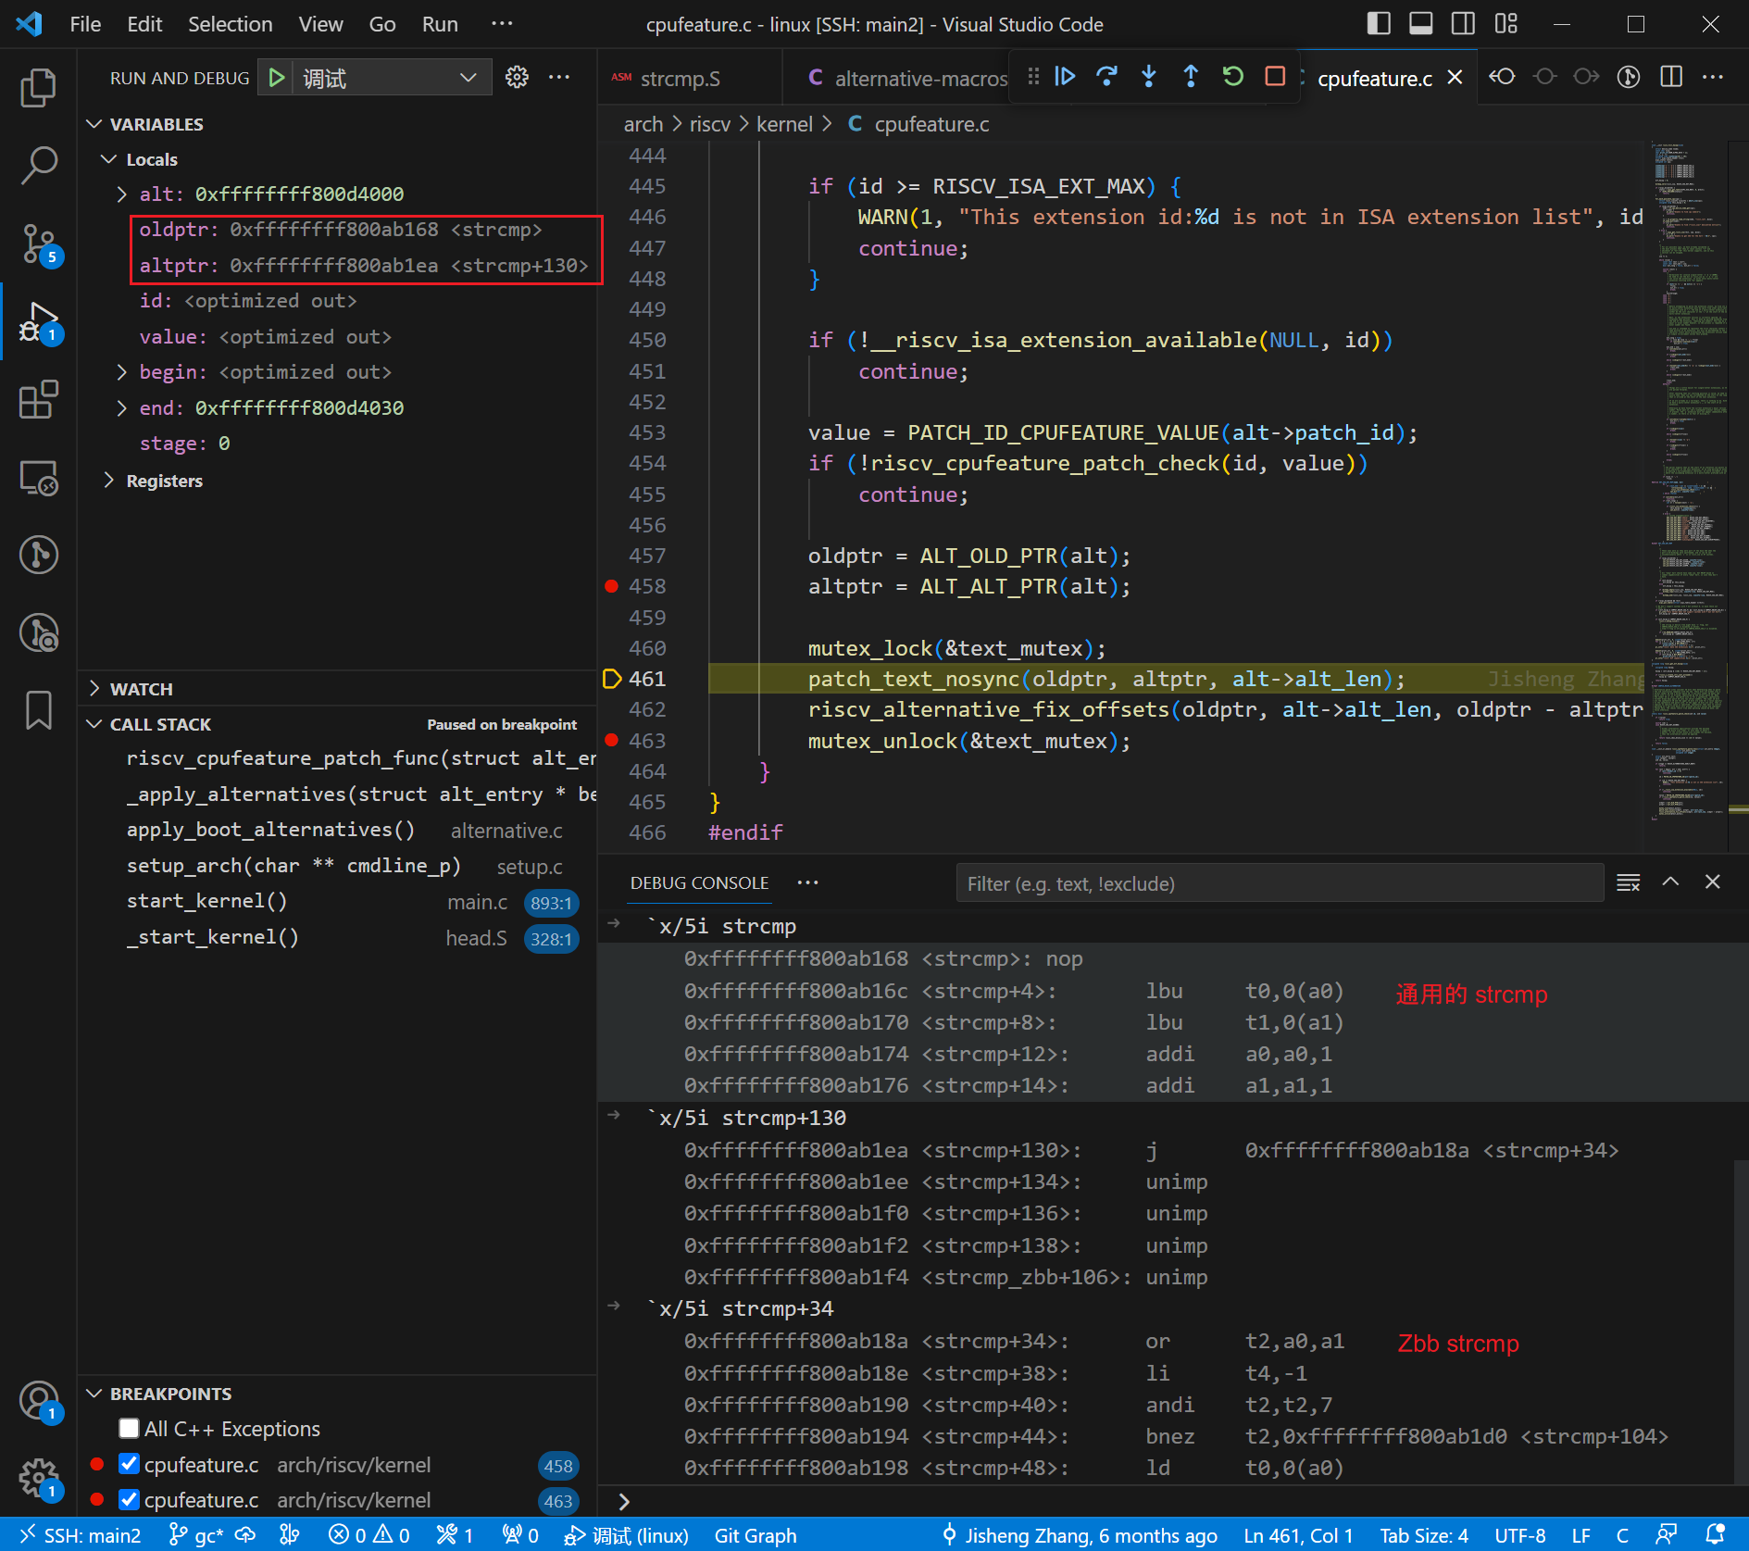Expand the Registers section
The width and height of the screenshot is (1749, 1551).
coord(164,481)
